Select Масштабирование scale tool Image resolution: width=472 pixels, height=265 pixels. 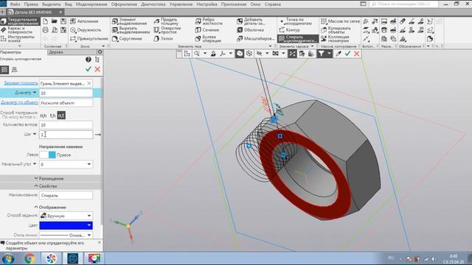(x=255, y=39)
